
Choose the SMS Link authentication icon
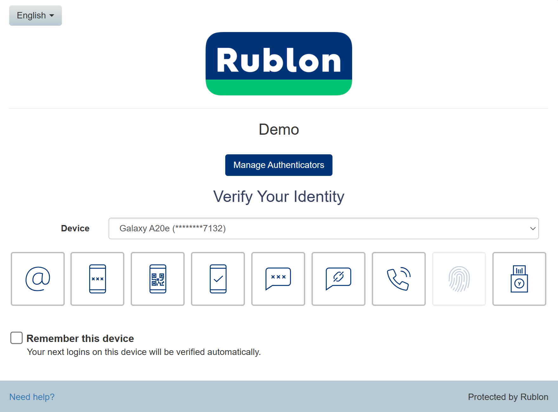point(338,279)
